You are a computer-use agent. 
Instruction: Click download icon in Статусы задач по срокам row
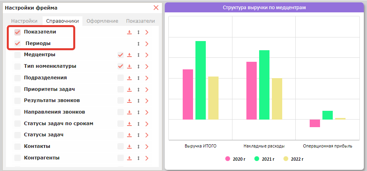129,124
